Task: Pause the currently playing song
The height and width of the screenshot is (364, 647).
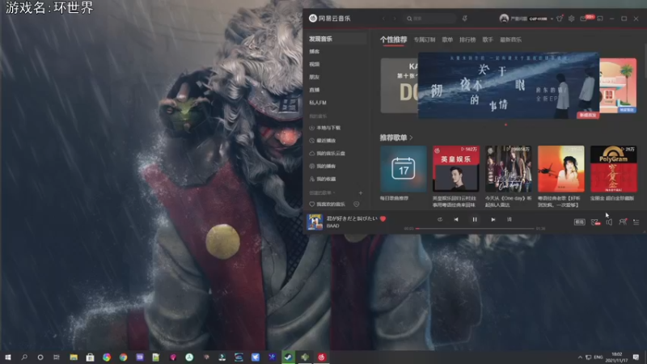Action: (475, 219)
